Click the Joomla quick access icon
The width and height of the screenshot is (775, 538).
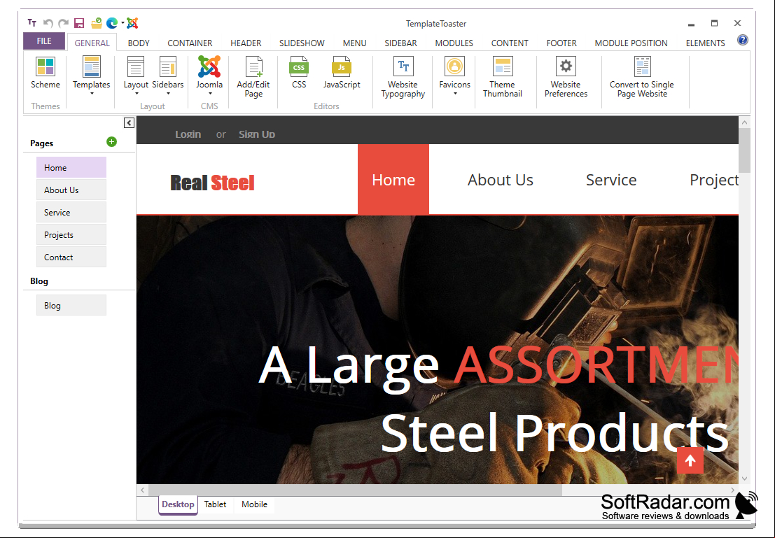(132, 22)
